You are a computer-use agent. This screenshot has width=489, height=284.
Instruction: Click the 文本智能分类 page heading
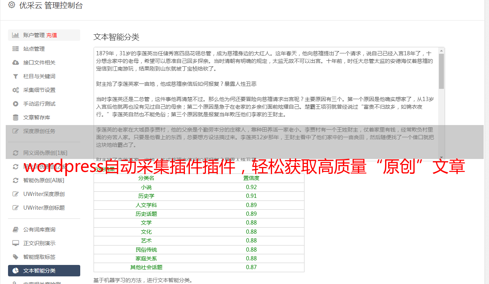117,37
